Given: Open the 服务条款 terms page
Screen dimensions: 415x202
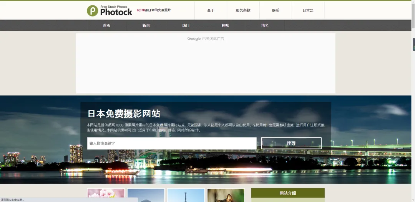Looking at the screenshot, I should [x=243, y=10].
